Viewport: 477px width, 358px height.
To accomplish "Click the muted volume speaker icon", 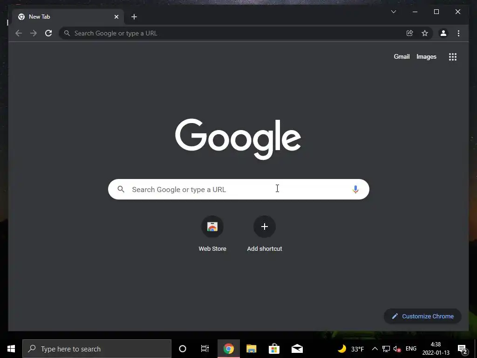I will pos(397,349).
